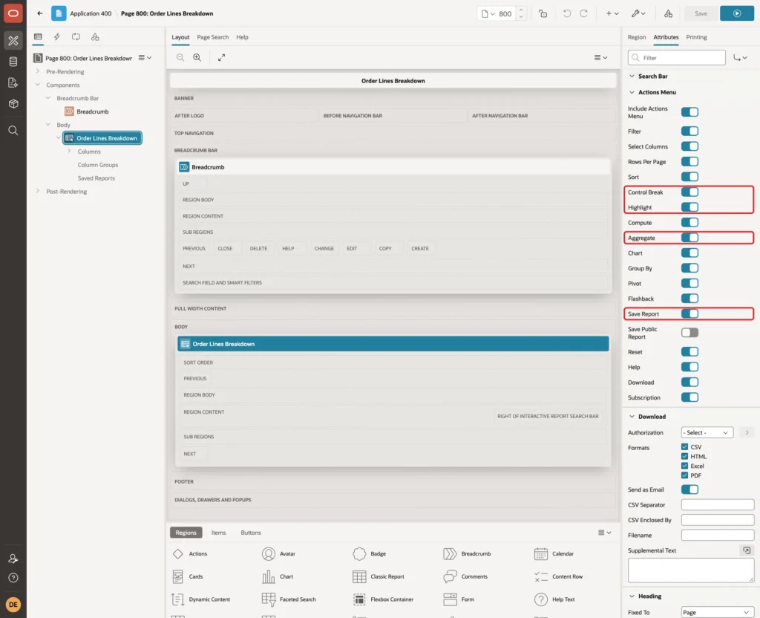Pick Classic Report from the gallery
The height and width of the screenshot is (618, 760).
point(379,576)
